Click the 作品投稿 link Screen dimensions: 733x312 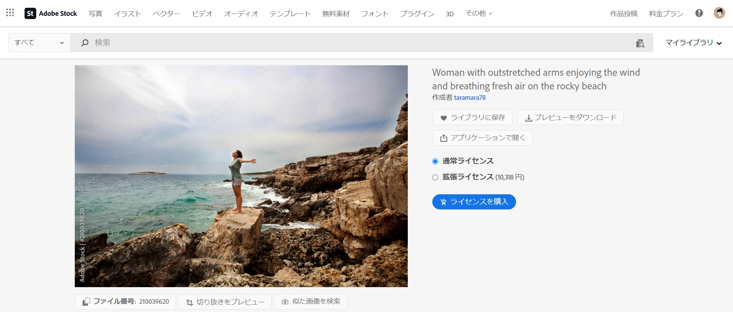pyautogui.click(x=624, y=14)
